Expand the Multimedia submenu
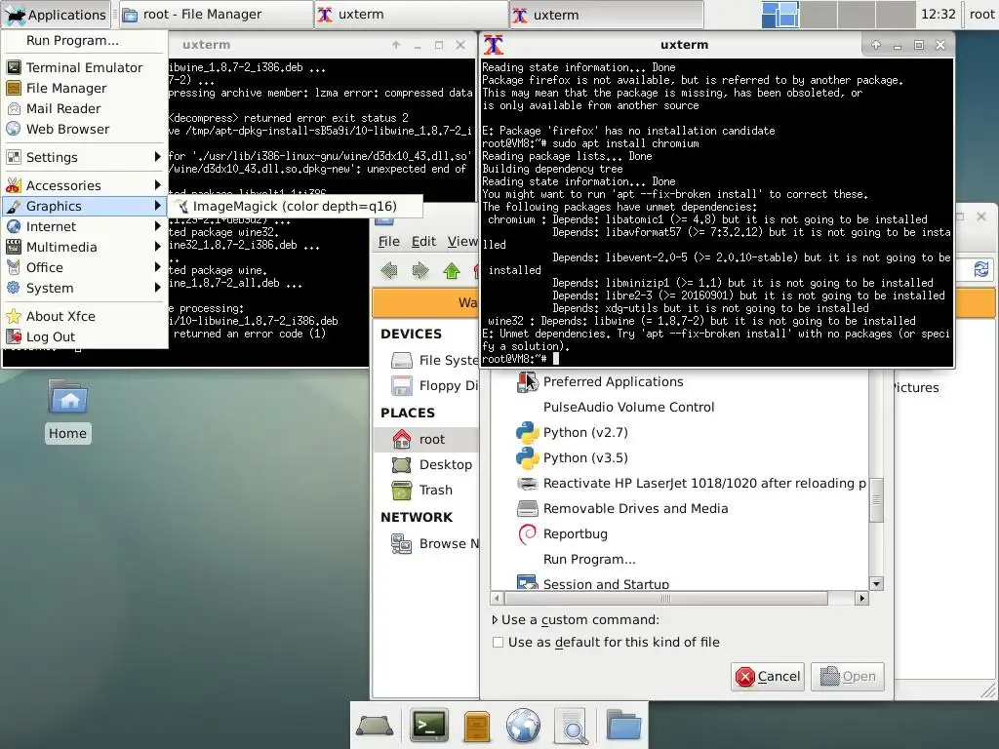The image size is (999, 749). click(86, 247)
